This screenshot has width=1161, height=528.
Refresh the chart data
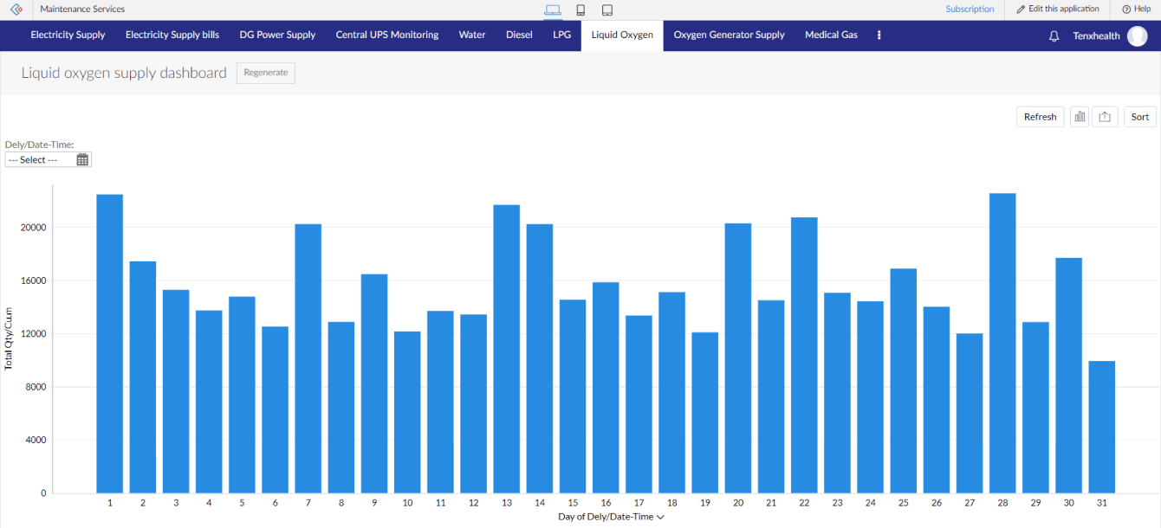point(1040,117)
